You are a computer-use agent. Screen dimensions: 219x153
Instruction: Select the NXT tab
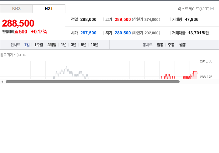pyautogui.click(x=49, y=9)
